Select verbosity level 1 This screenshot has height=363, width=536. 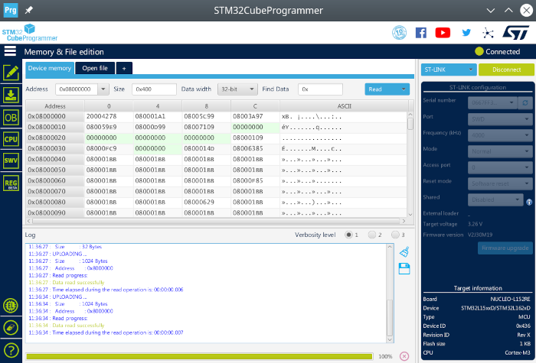(x=348, y=235)
